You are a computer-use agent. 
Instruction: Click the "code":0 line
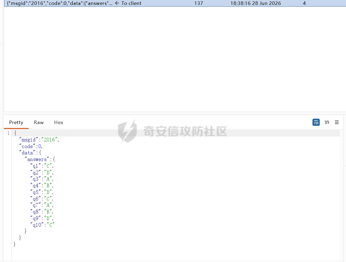(x=31, y=146)
